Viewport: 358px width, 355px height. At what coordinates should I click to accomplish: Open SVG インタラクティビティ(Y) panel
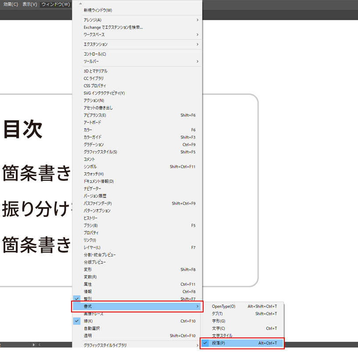(137, 93)
